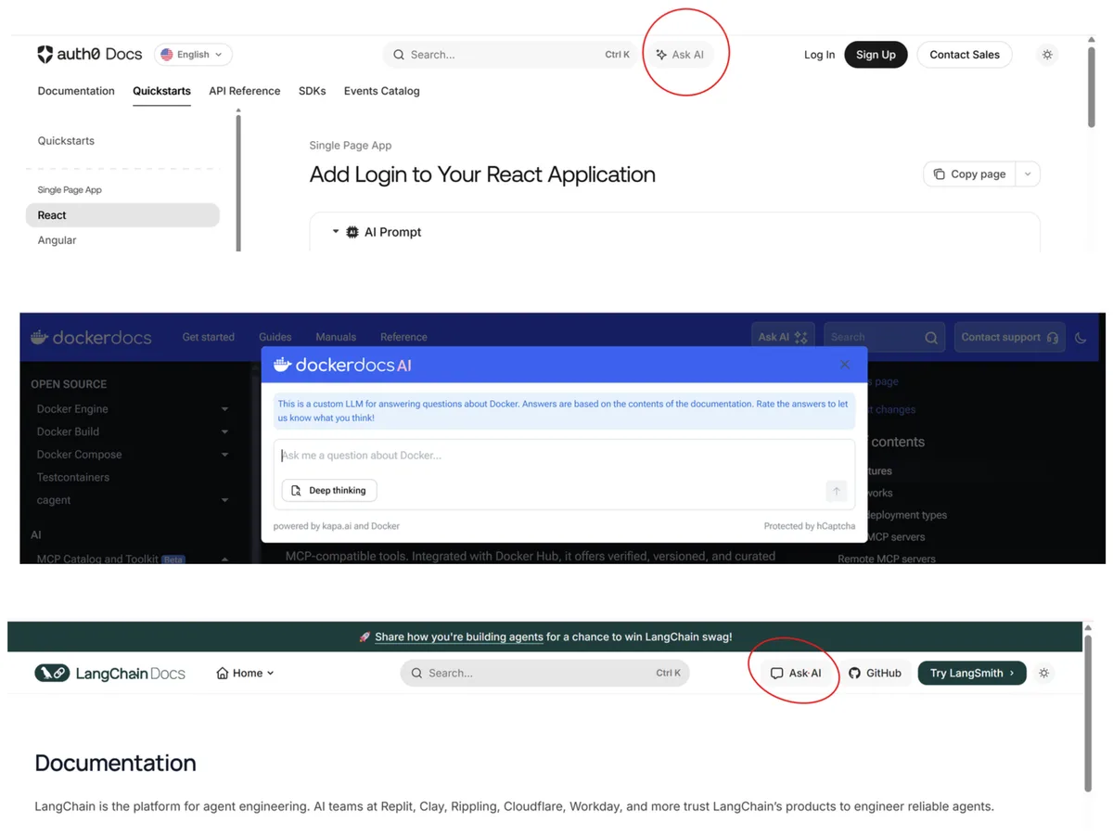Toggle Auth0 Docs light/dark theme icon
This screenshot has height=836, width=1113.
[x=1047, y=55]
